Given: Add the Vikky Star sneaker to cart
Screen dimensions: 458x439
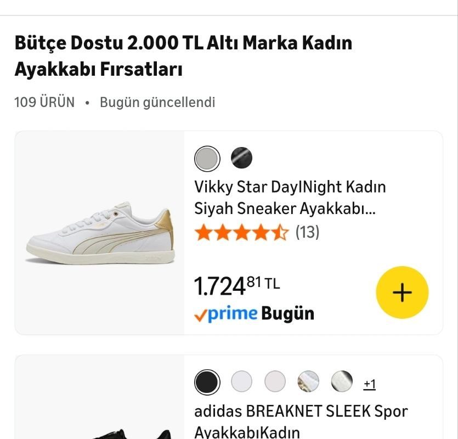Looking at the screenshot, I should point(402,292).
